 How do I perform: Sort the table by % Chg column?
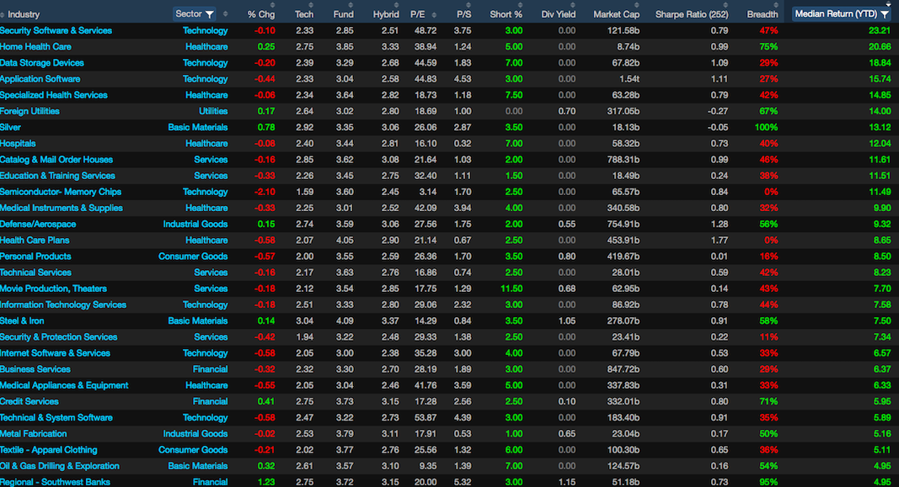point(261,14)
